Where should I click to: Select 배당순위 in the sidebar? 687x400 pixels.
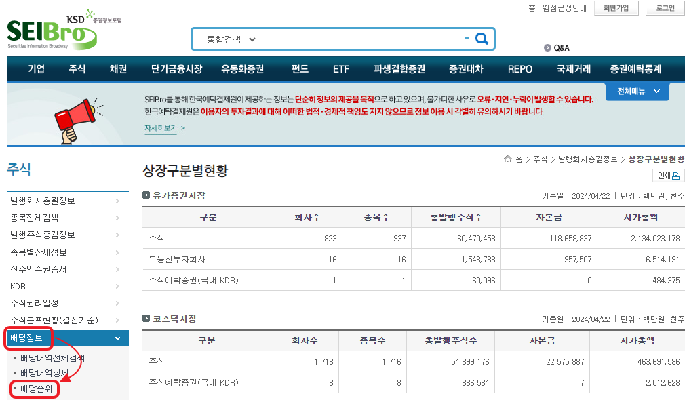[x=37, y=389]
